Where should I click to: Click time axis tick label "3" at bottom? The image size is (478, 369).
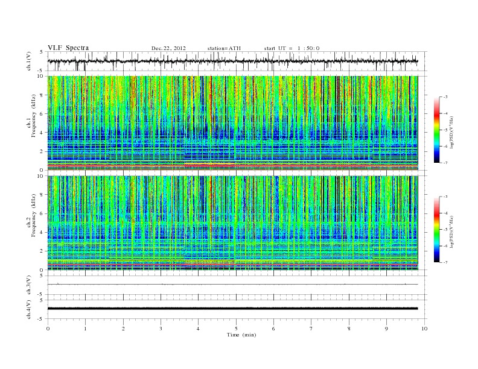click(161, 329)
